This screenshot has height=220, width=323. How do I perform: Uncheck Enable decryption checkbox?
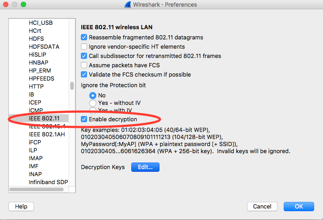pos(84,120)
